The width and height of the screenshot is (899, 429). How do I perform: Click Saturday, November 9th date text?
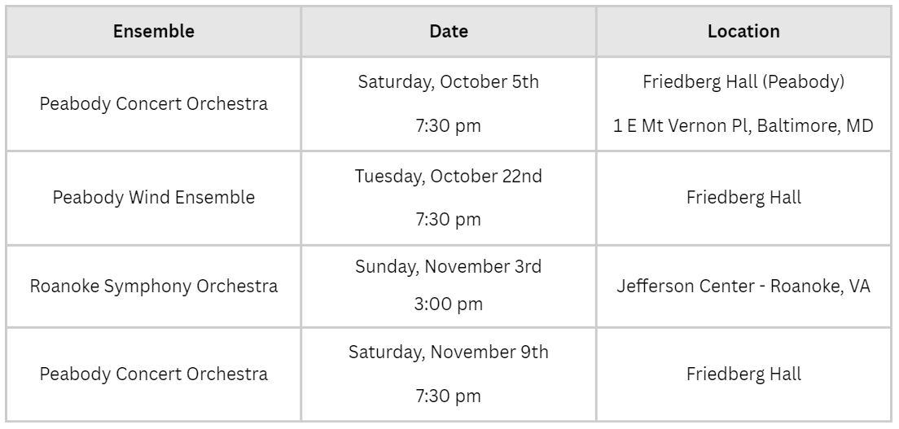[x=449, y=352]
